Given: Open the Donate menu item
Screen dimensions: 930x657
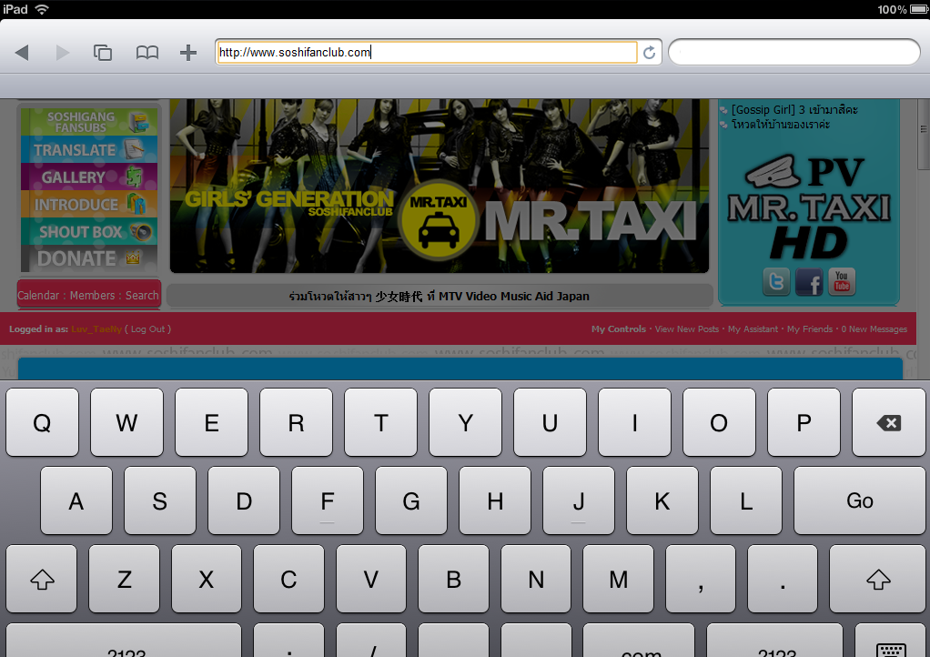Looking at the screenshot, I should 89,258.
